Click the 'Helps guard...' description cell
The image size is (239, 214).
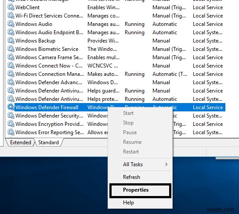tap(103, 91)
